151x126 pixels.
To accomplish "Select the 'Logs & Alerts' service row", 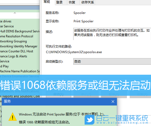I will 20,56.
